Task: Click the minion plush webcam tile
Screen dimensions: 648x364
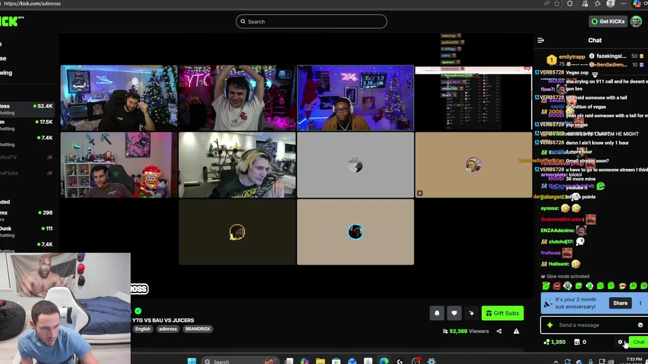Action: 119,165
